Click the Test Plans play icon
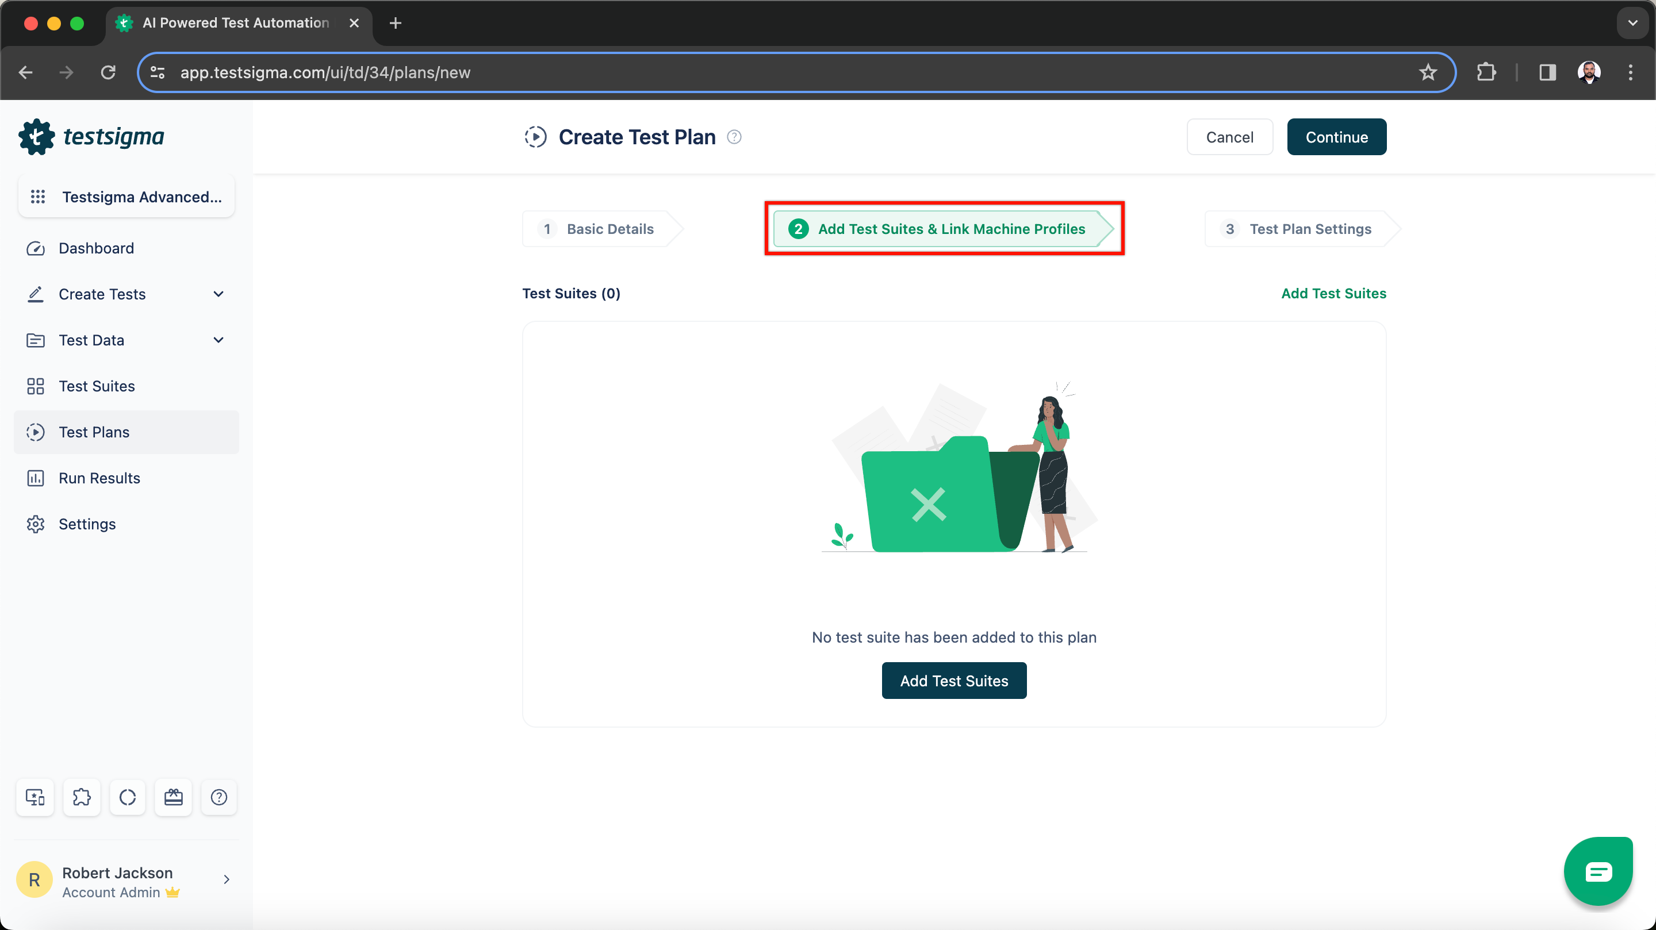The image size is (1656, 930). coord(35,432)
